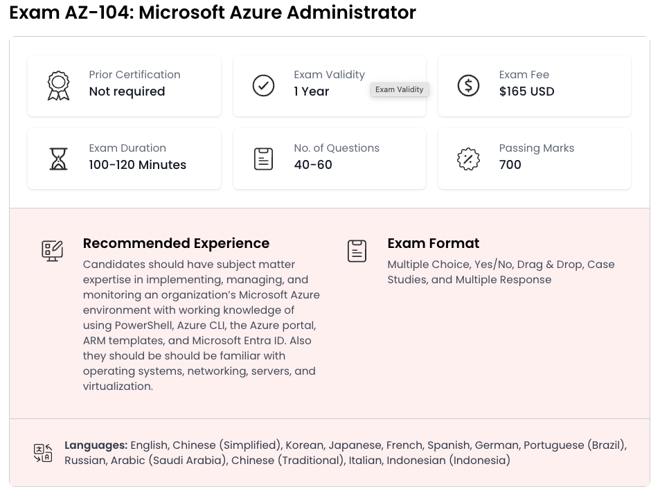Click the 40-60 questions value

pyautogui.click(x=313, y=165)
